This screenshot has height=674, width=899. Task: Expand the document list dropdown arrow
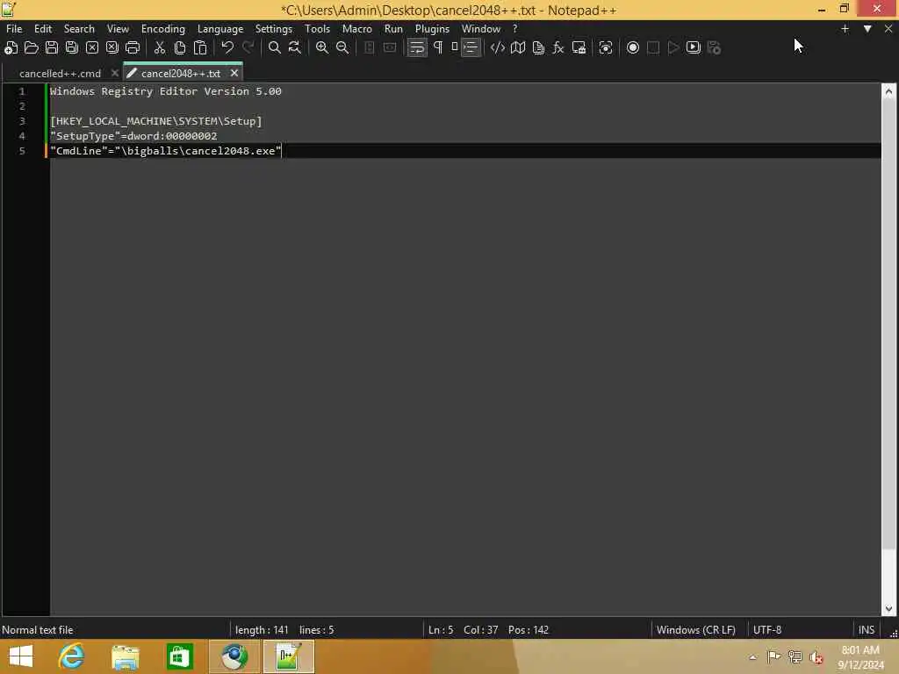867,29
